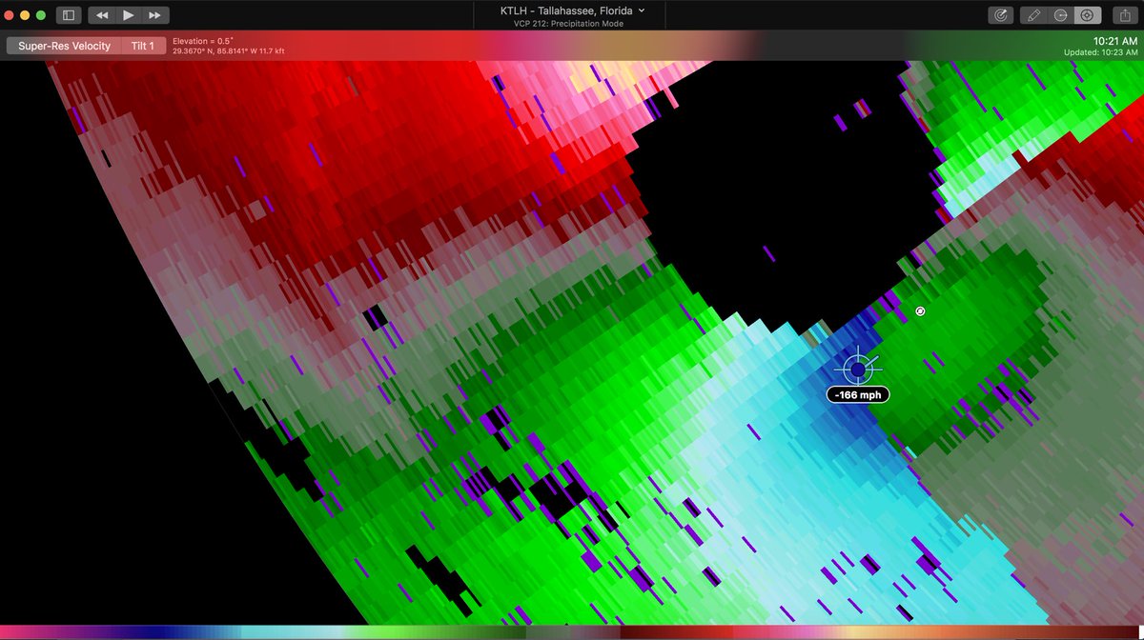Skip forward with the fast-forward control
1144x640 pixels.
pos(155,15)
